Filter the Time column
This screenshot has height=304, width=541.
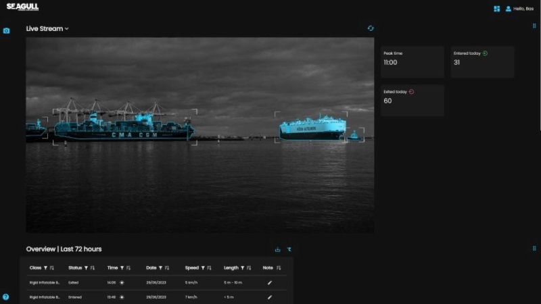pyautogui.click(x=122, y=268)
